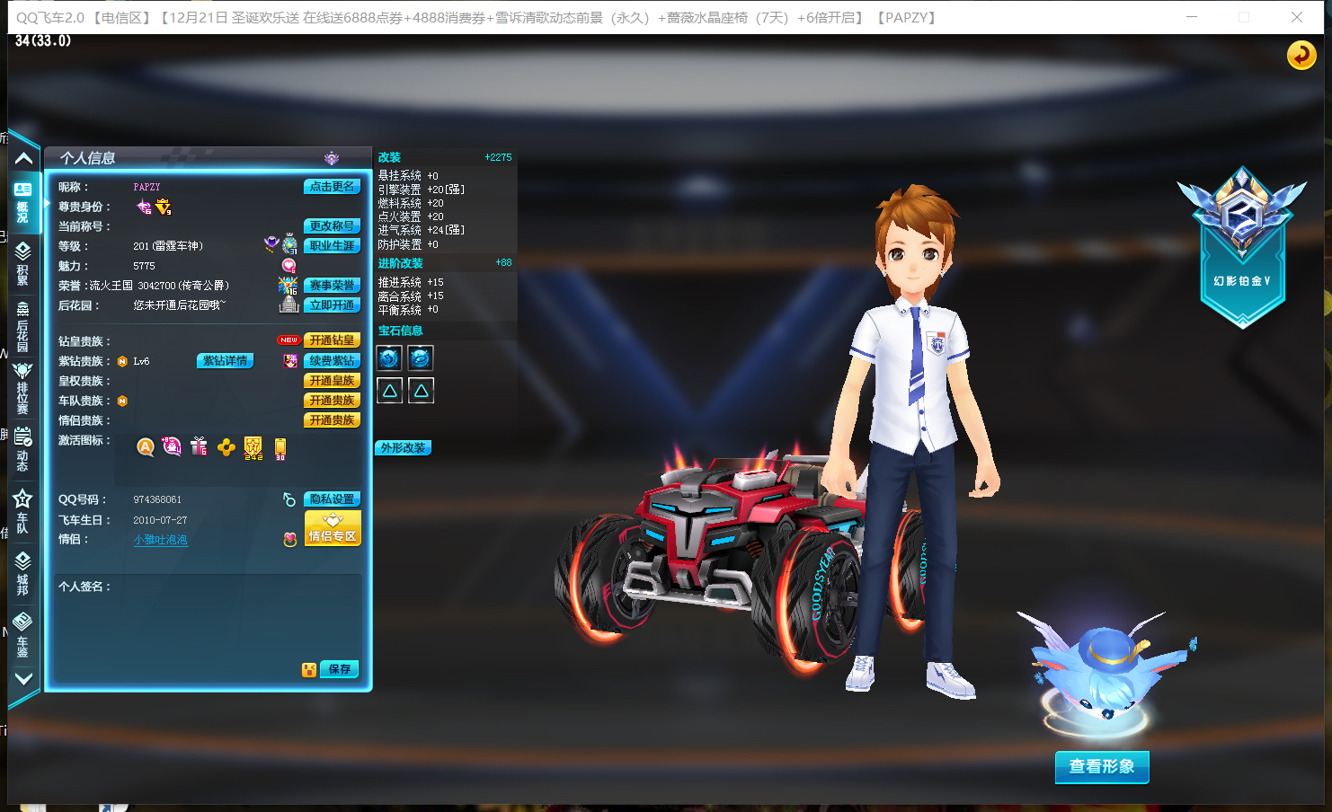Select the second blue ring gem slot

(x=421, y=358)
